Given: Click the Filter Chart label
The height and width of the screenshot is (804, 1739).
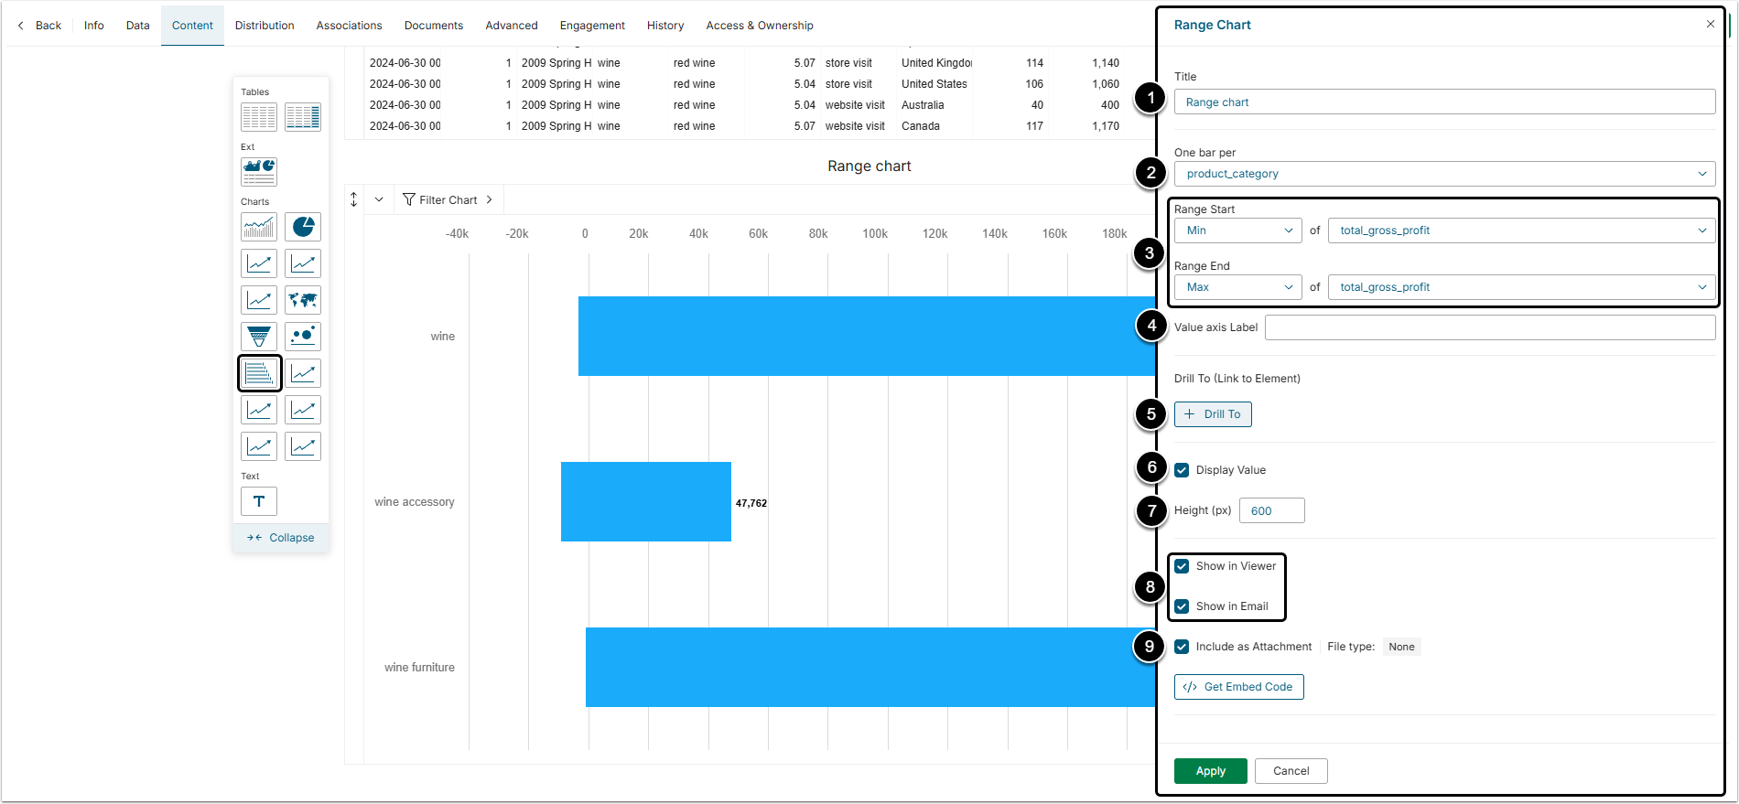Looking at the screenshot, I should (x=448, y=200).
